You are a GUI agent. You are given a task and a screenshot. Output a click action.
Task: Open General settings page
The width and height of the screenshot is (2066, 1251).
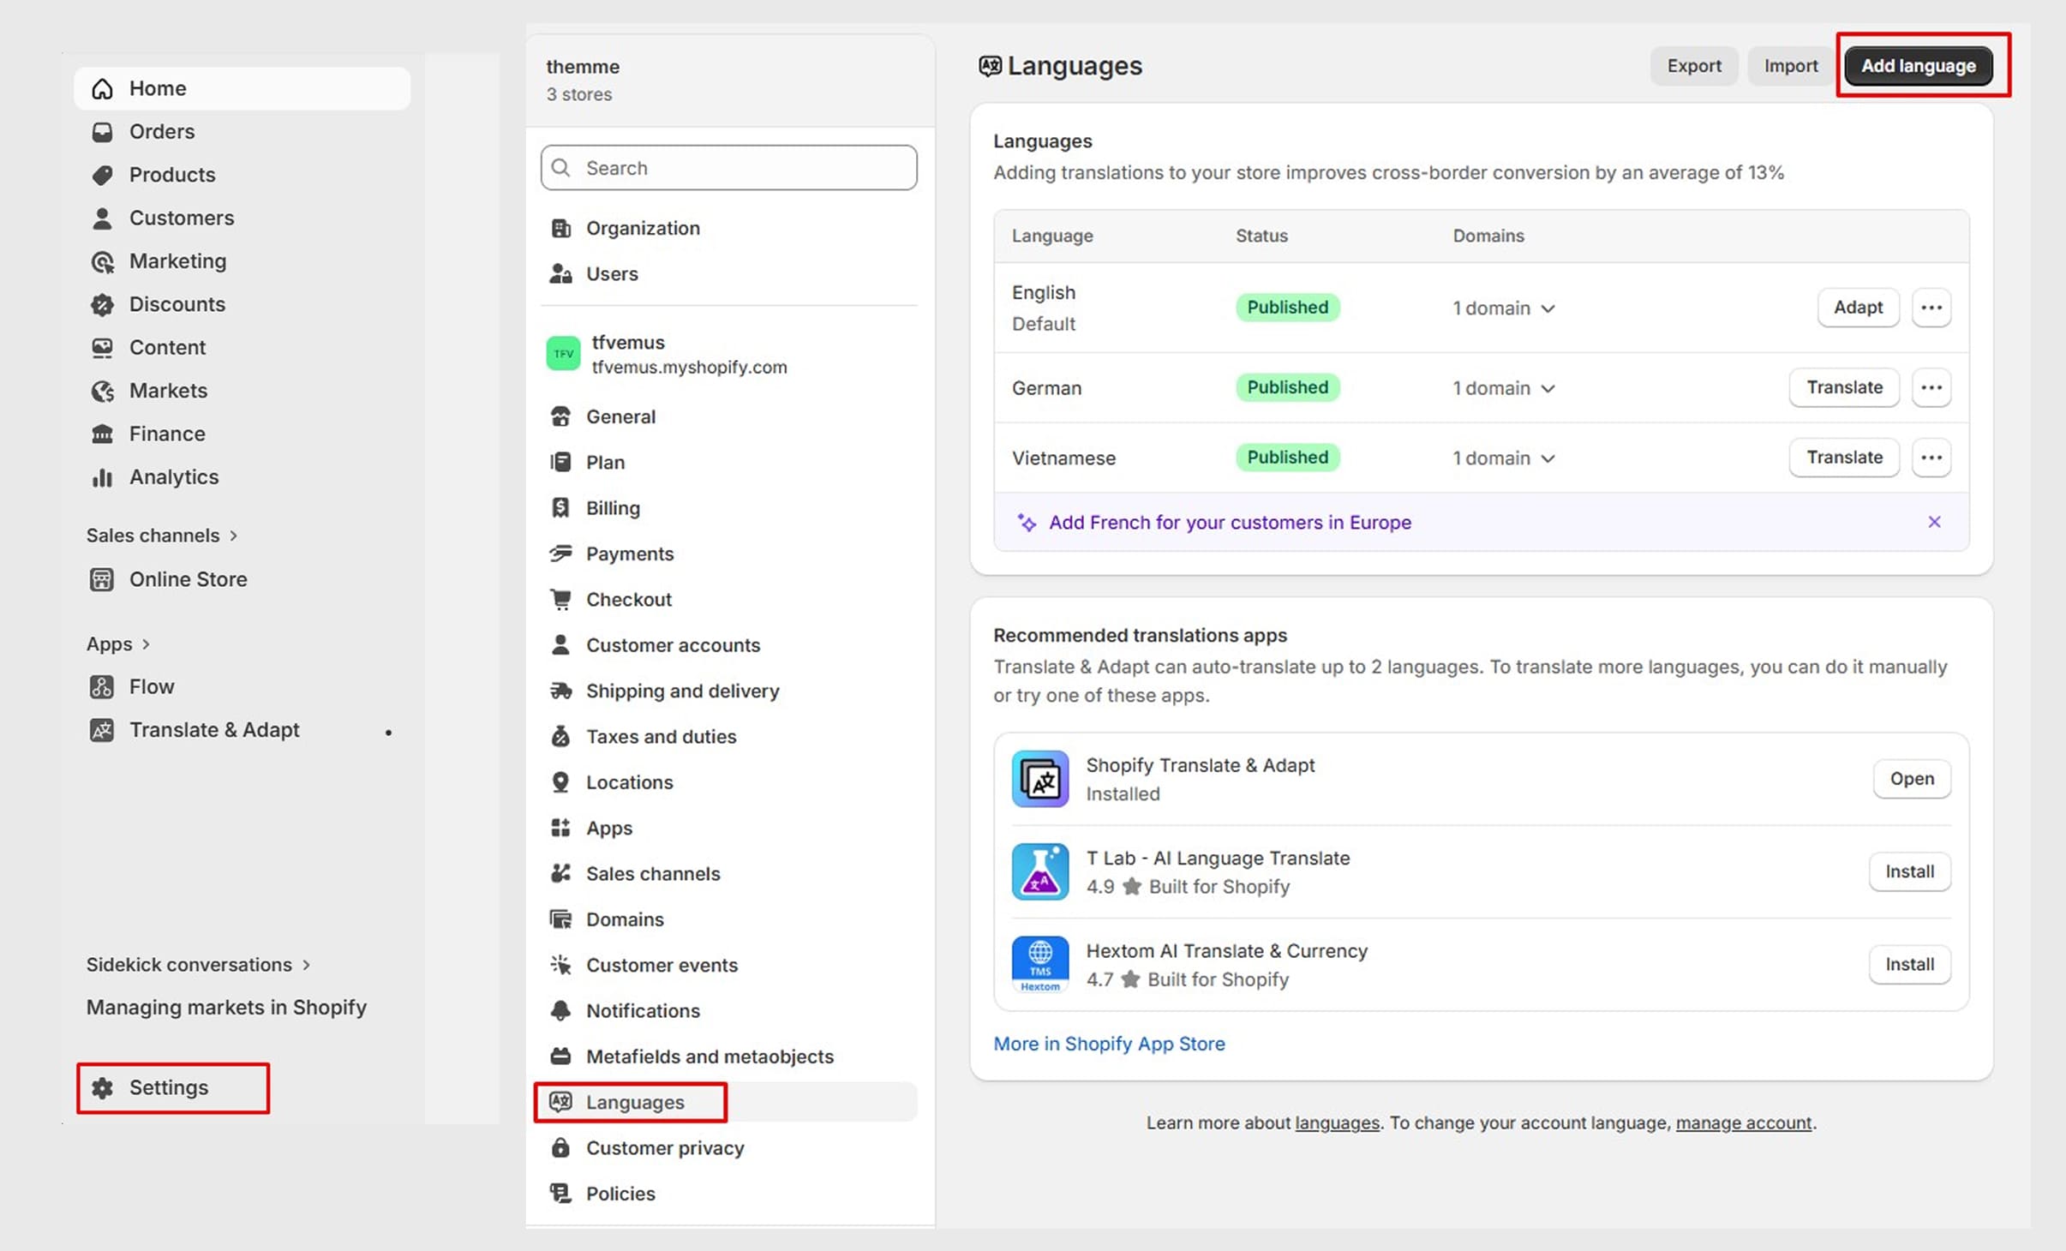pos(728,416)
